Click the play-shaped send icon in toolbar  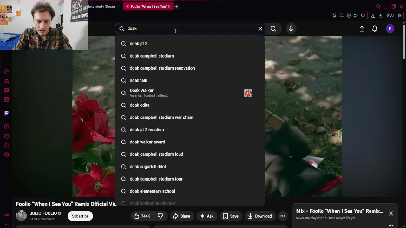(x=356, y=16)
